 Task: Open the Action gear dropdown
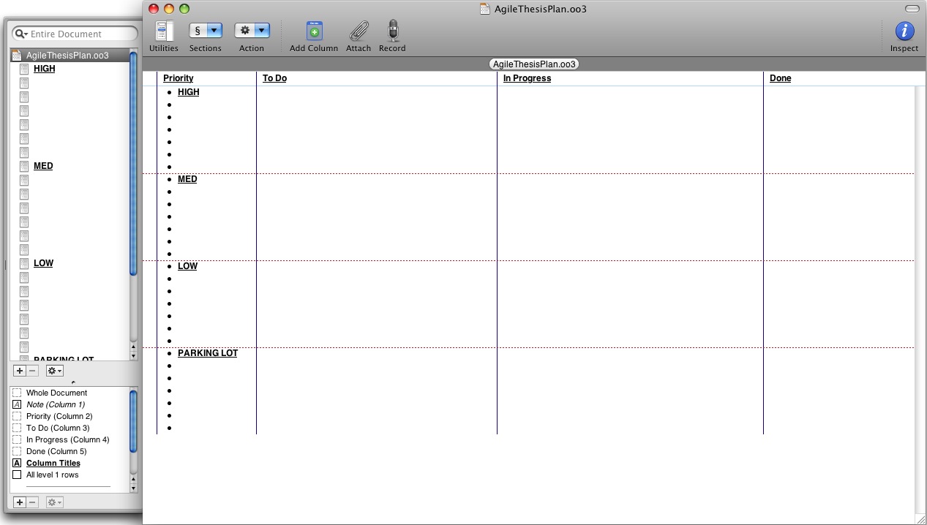click(x=252, y=31)
